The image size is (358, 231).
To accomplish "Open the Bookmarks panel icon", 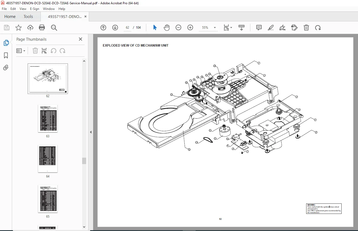I will 6,55.
